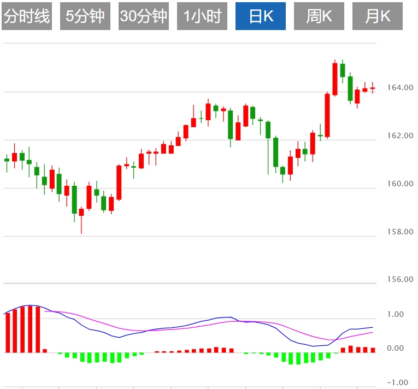
Task: Show the 1小时 chart view
Action: (x=202, y=16)
